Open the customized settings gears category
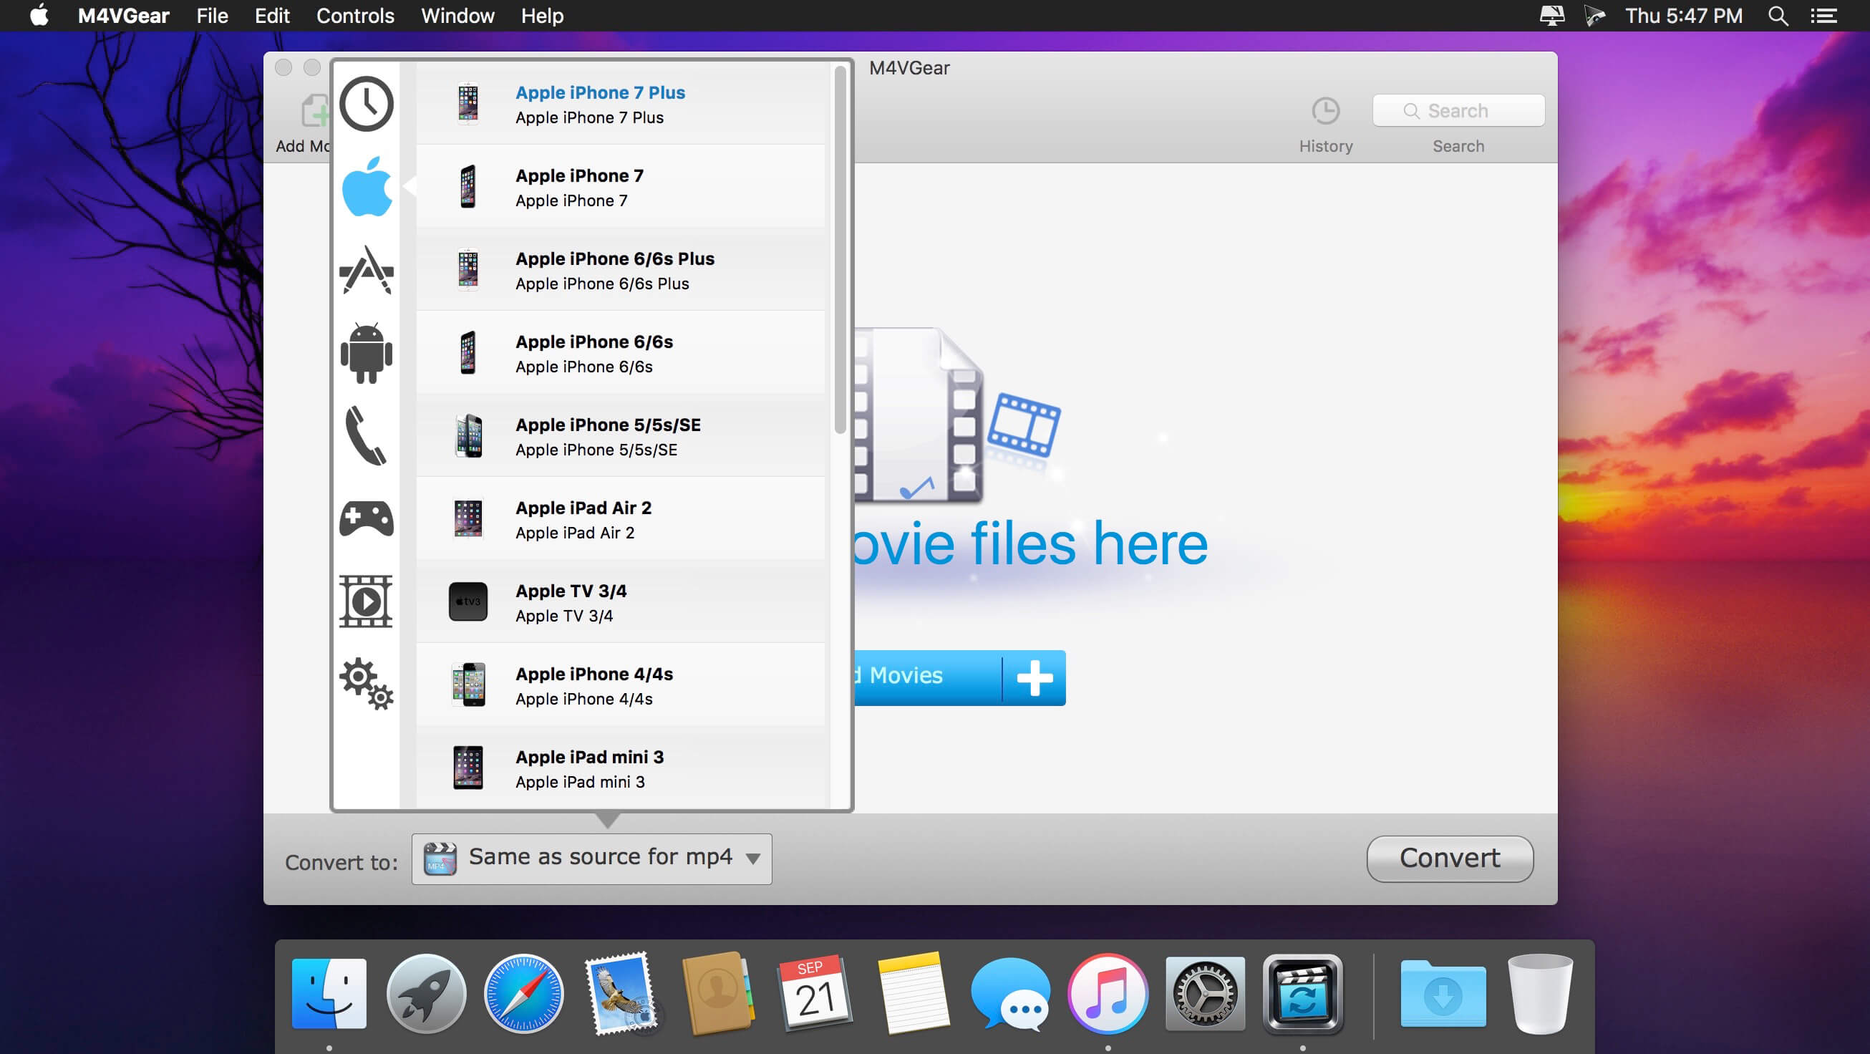The width and height of the screenshot is (1870, 1054). 367,684
